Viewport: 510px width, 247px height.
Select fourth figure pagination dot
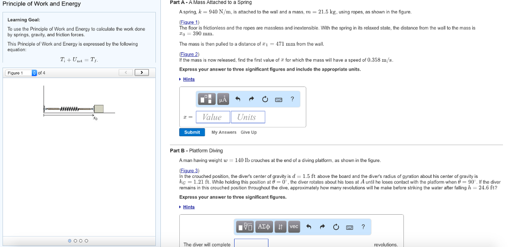pyautogui.click(x=86, y=241)
